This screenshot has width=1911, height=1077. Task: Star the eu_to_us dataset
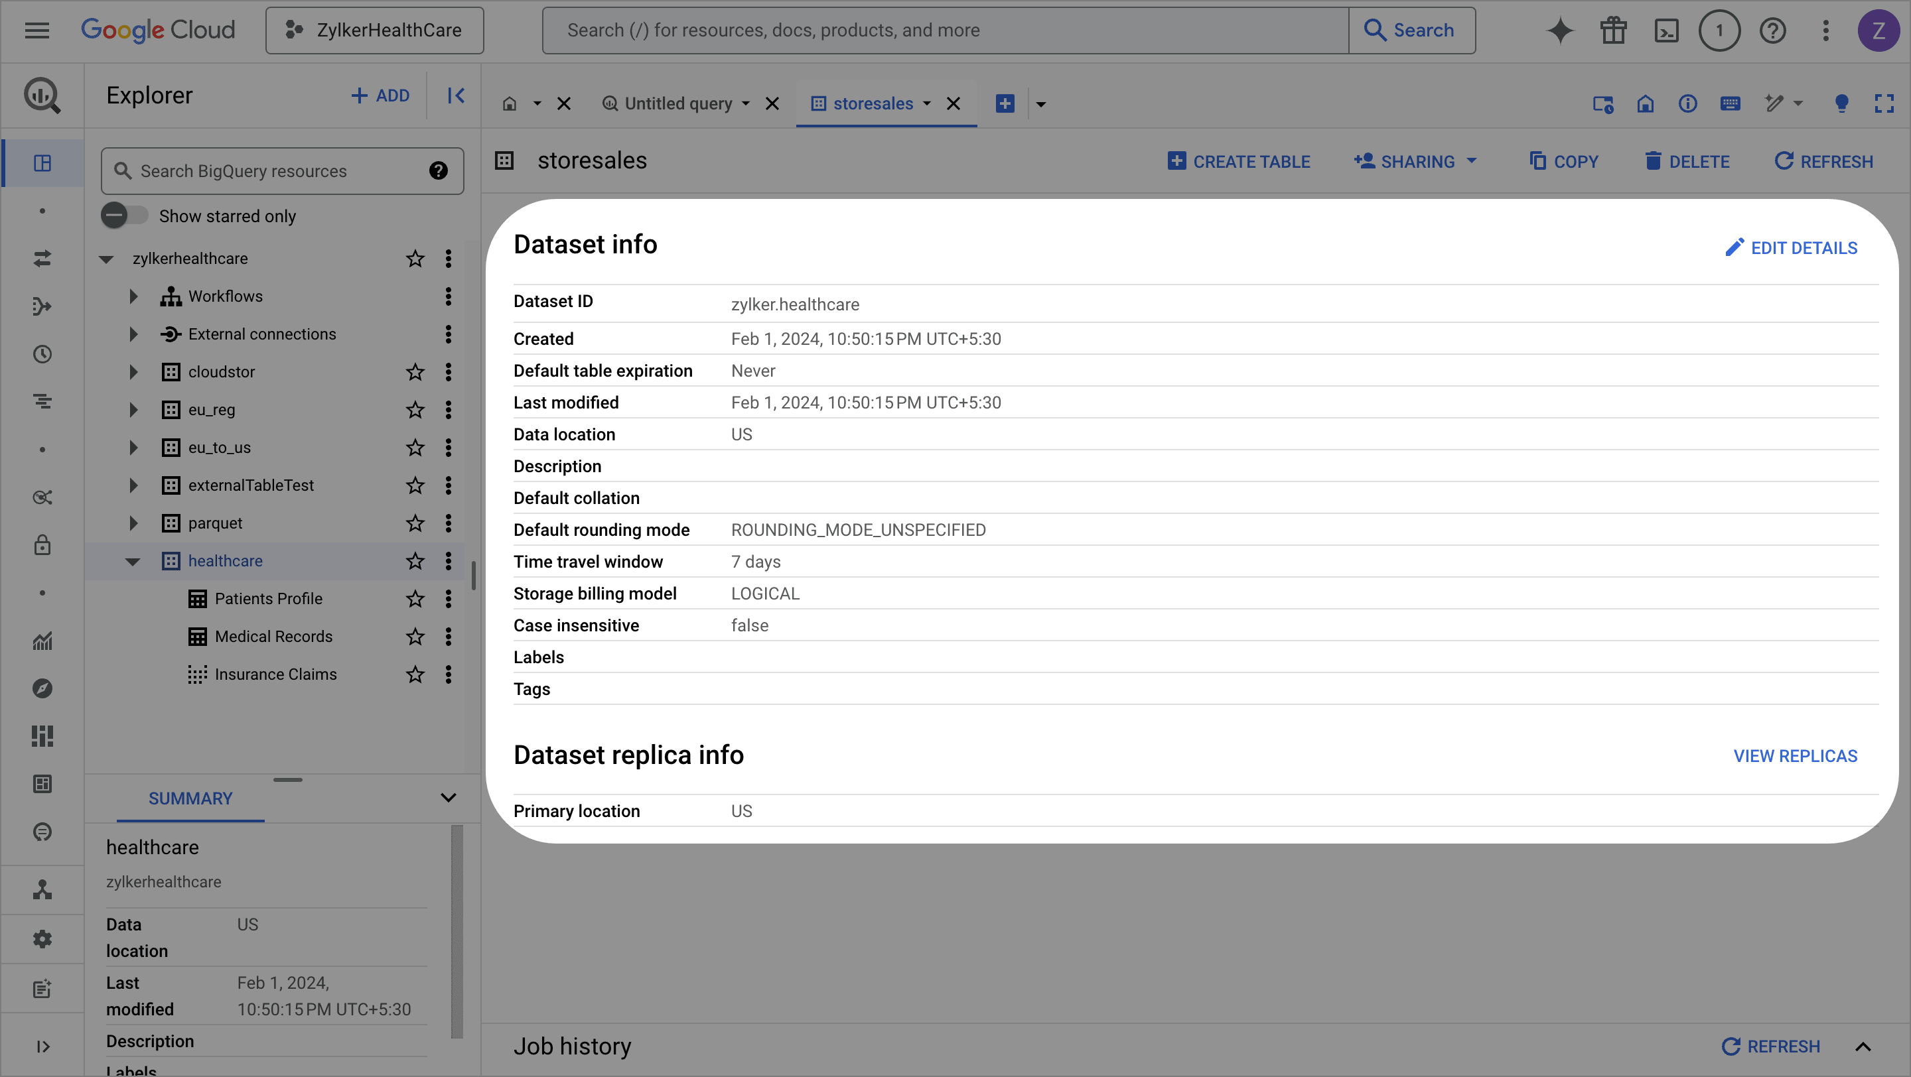[415, 448]
